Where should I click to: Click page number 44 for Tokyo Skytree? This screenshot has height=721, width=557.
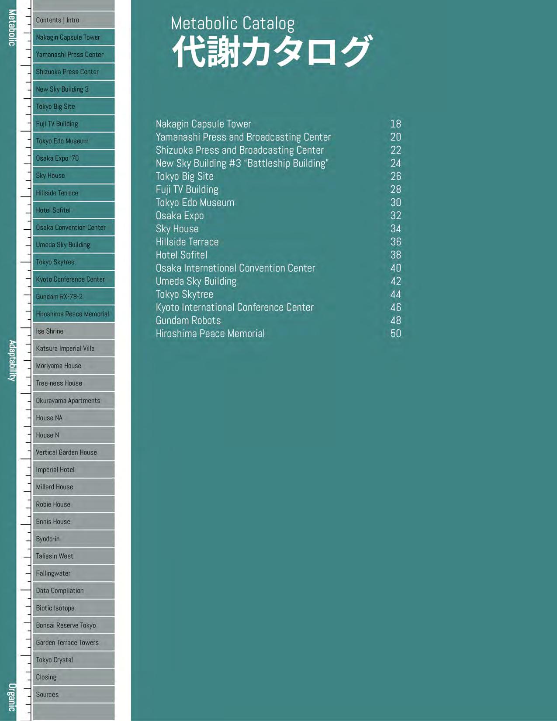396,294
